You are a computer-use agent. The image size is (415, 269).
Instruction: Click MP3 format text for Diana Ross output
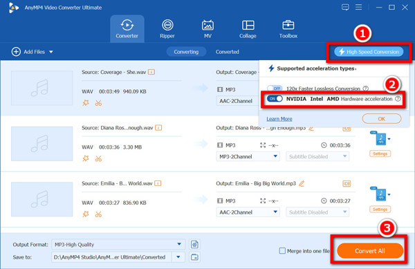click(x=230, y=145)
